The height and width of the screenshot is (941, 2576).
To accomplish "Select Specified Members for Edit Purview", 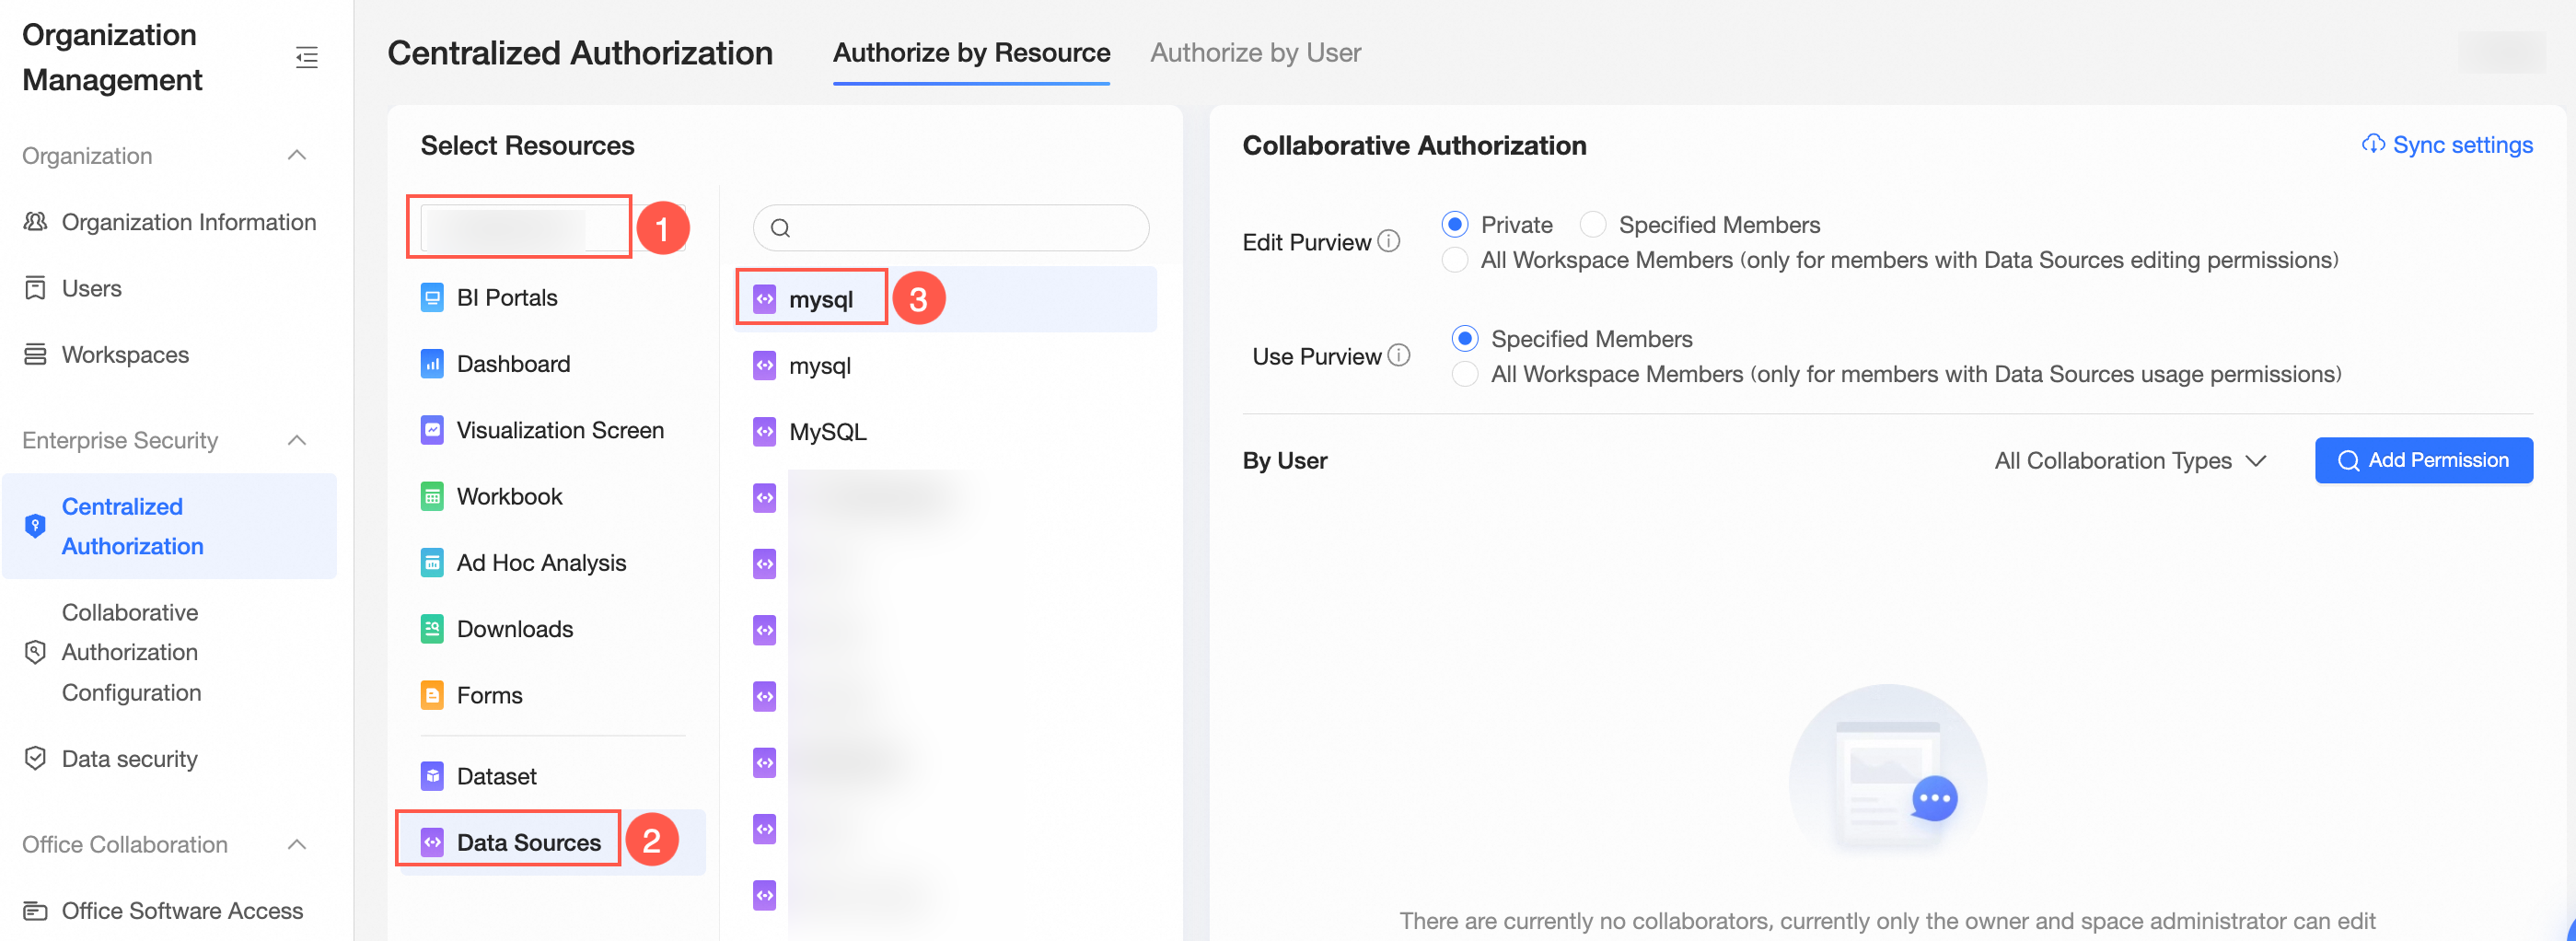I will pos(1593,224).
